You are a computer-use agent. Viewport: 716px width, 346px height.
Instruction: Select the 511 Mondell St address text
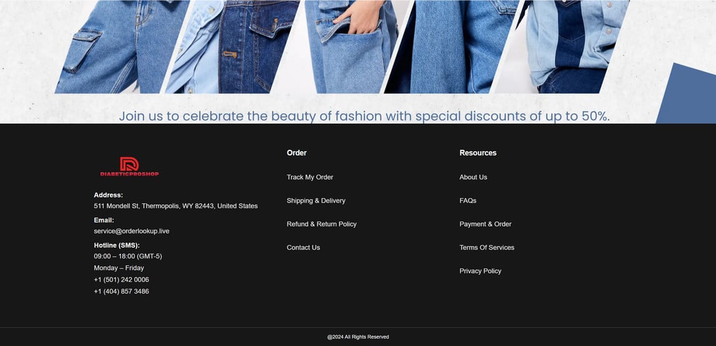click(x=176, y=206)
